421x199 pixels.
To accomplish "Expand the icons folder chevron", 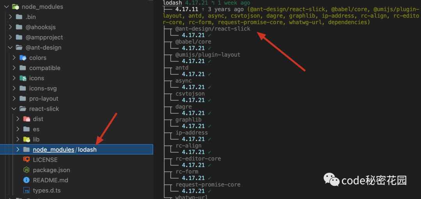I will [x=14, y=78].
